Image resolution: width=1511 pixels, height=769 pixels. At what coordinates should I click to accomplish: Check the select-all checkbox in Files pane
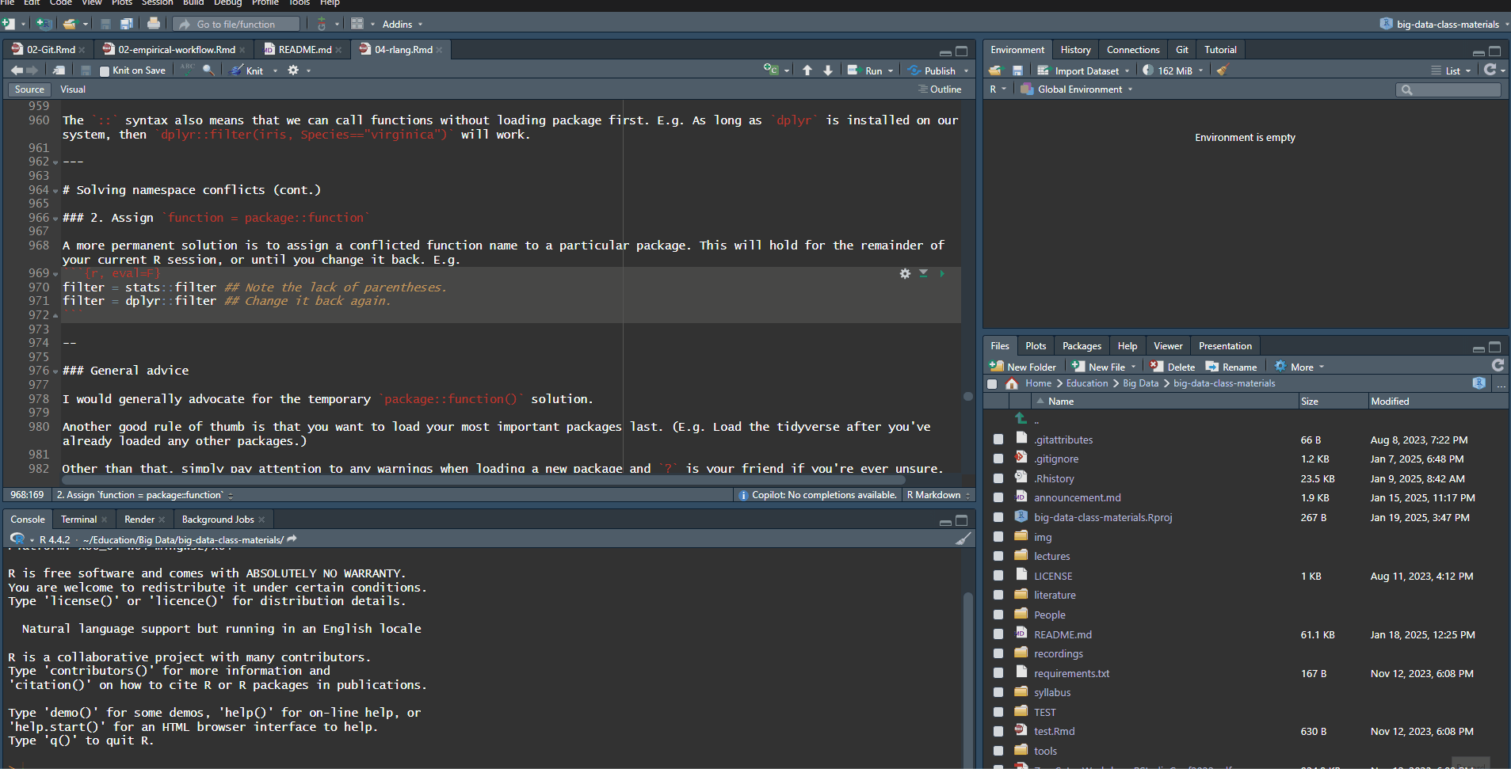point(992,383)
